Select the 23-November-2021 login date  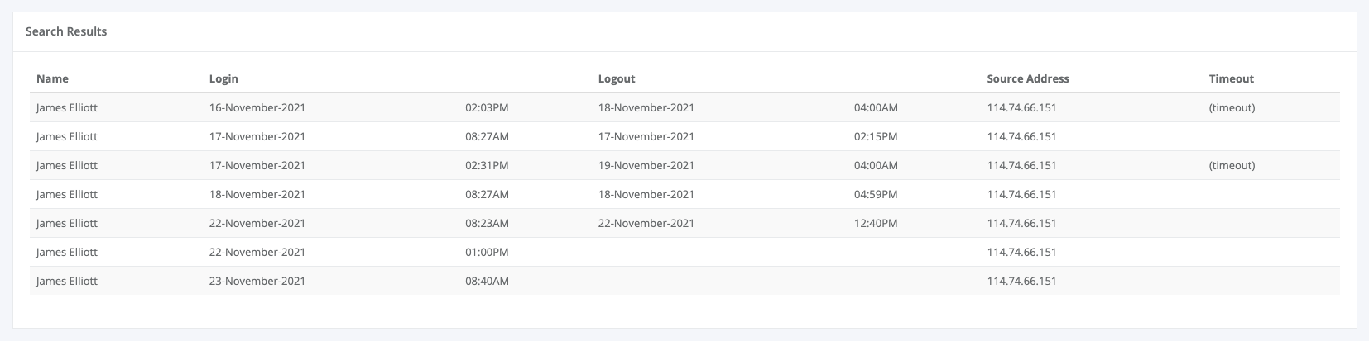tap(257, 281)
